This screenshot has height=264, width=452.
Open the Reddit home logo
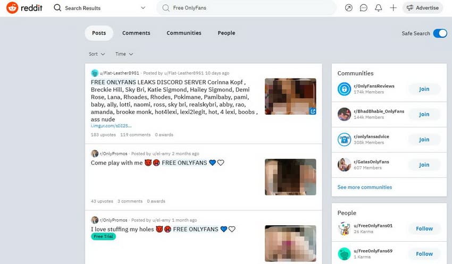(24, 8)
